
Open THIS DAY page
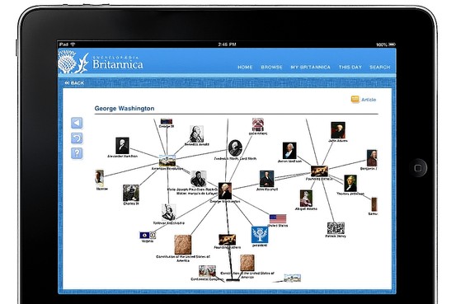click(350, 67)
